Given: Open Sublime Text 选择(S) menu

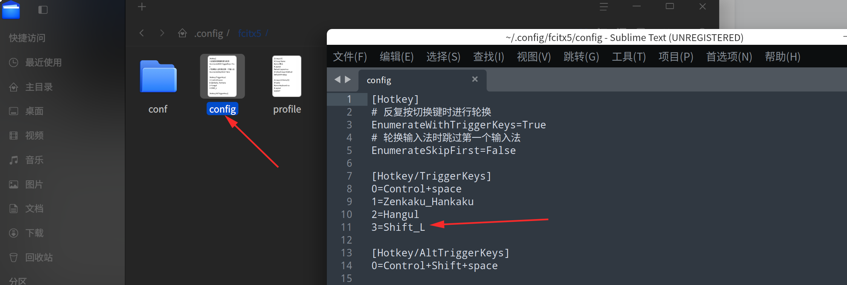Looking at the screenshot, I should (443, 56).
